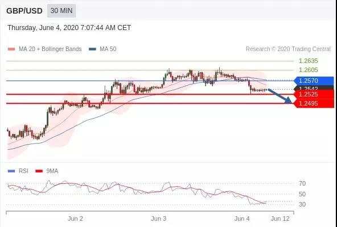Click the Research 2020 Trading Central credit
The height and width of the screenshot is (227, 337).
pyautogui.click(x=288, y=49)
